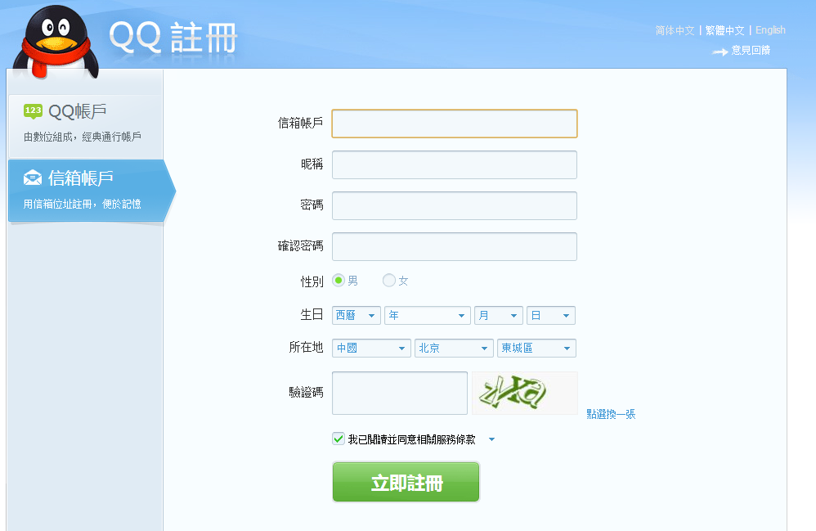Screen dimensions: 816x531
Task: Open the 意見回饋 feedback link
Action: click(x=751, y=51)
